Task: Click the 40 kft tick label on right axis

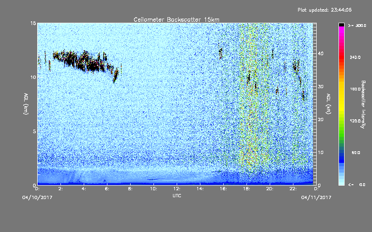Action: 320,53
